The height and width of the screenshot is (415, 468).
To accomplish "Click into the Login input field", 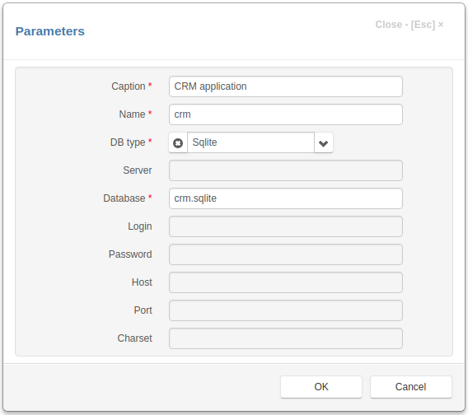I will [286, 226].
